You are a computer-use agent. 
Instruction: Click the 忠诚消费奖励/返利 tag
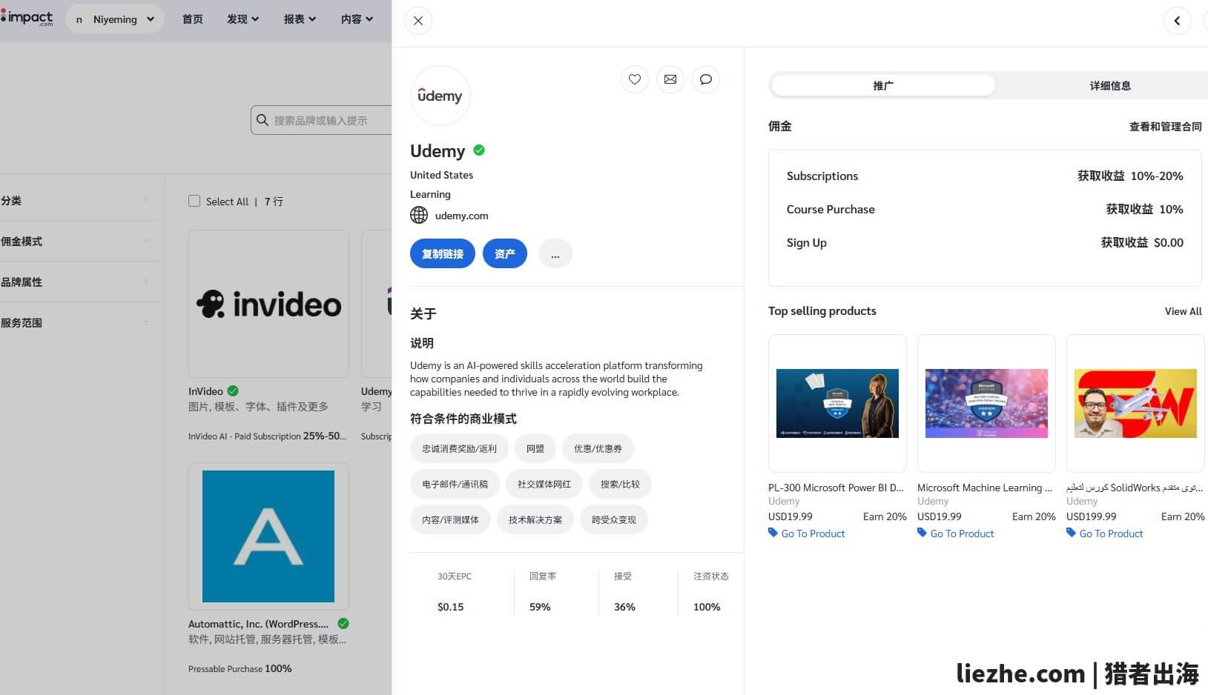[459, 448]
